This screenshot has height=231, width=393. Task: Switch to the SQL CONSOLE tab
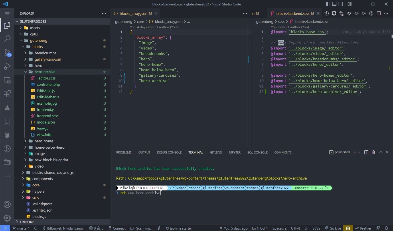pos(258,152)
